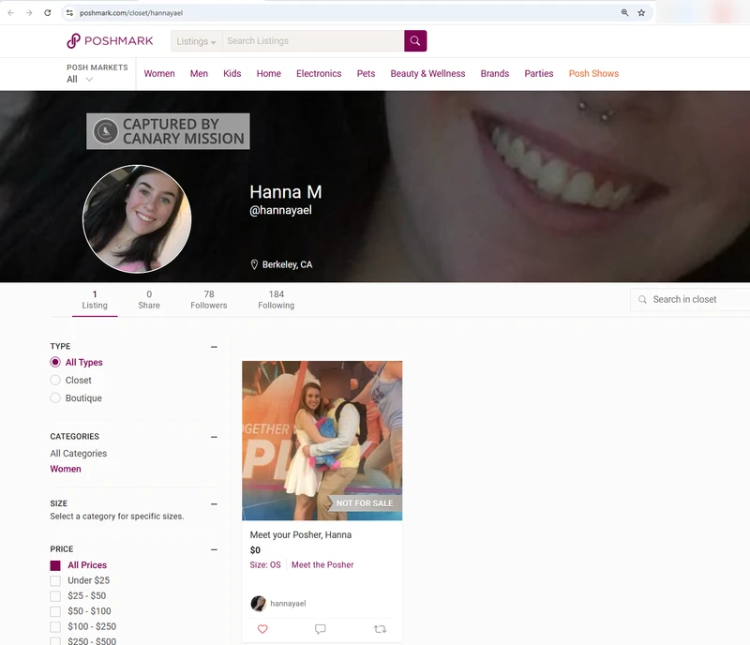The image size is (750, 645).
Task: Select the Women category filter
Action: [66, 469]
